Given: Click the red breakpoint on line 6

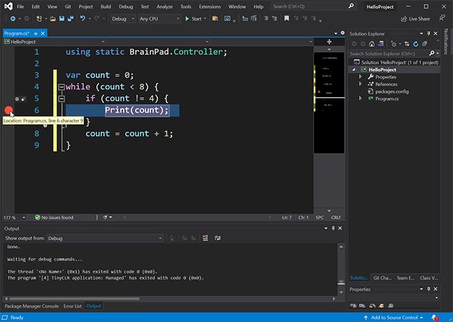Looking at the screenshot, I should pyautogui.click(x=9, y=110).
